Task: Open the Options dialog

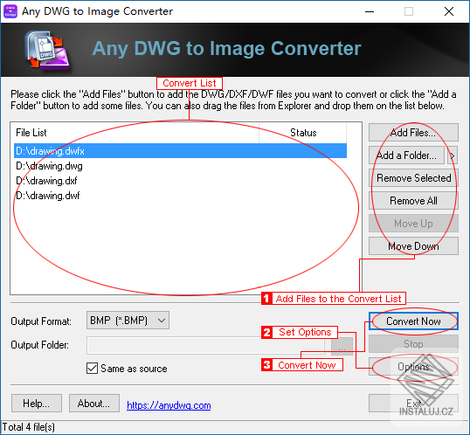Action: coord(413,366)
